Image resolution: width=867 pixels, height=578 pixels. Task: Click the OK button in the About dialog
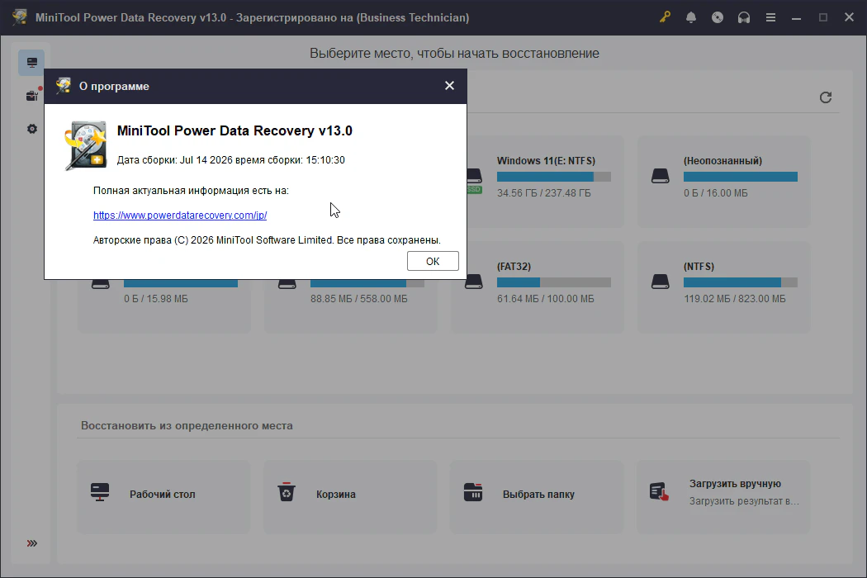433,261
